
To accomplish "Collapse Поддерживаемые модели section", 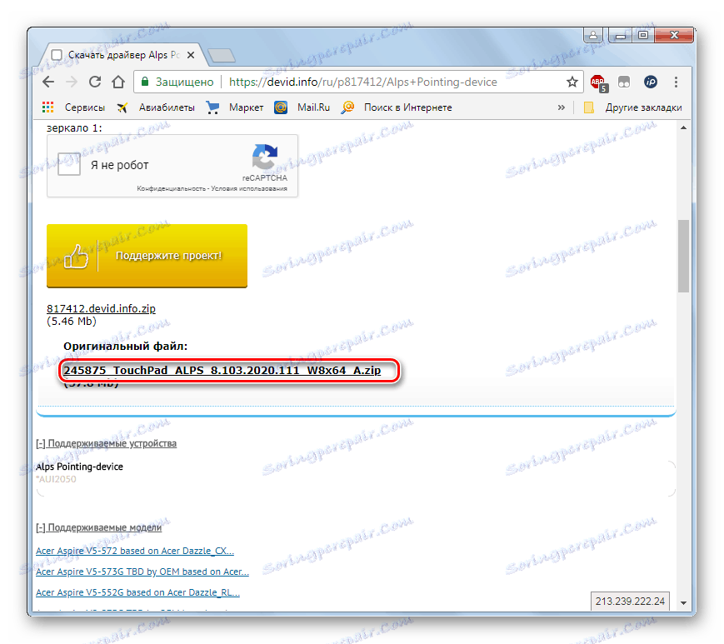I will (x=99, y=527).
